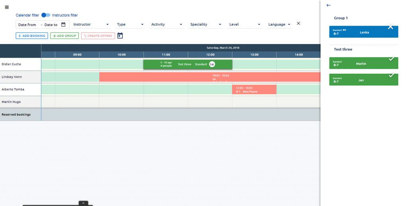Open the Instructor dropdown

[91, 24]
